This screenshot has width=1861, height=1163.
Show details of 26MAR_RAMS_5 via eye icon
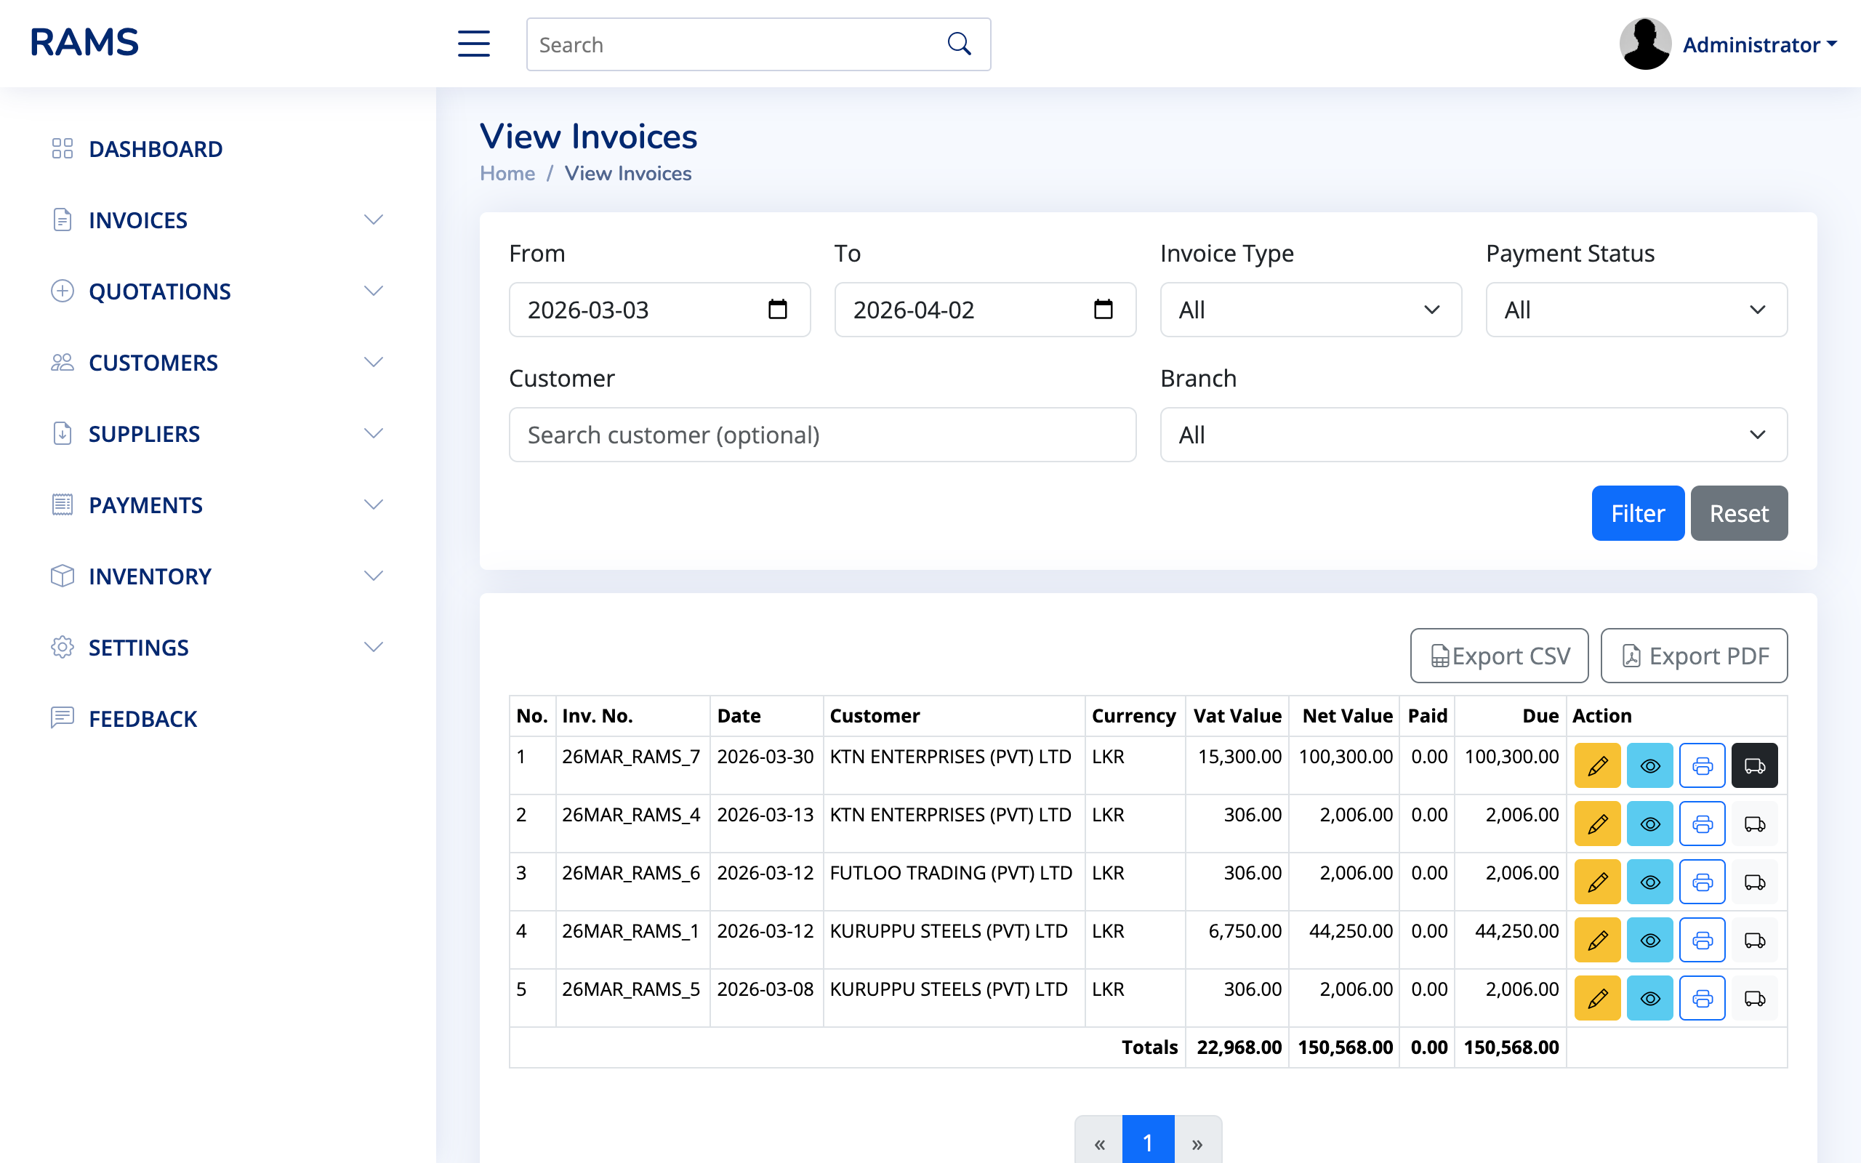pos(1649,997)
